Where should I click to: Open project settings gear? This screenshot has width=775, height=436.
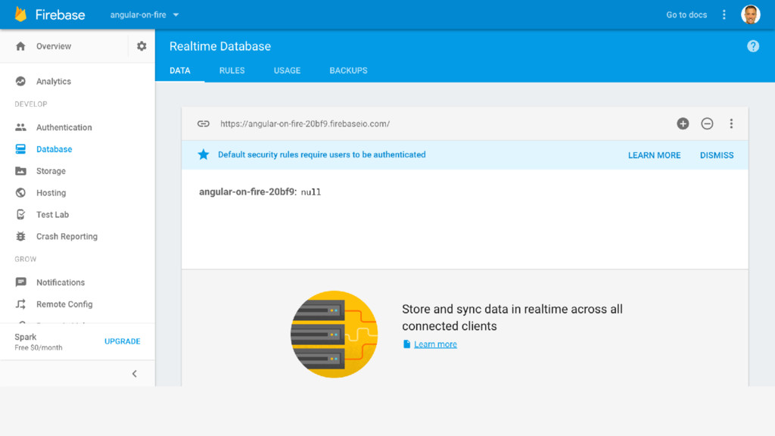tap(142, 46)
